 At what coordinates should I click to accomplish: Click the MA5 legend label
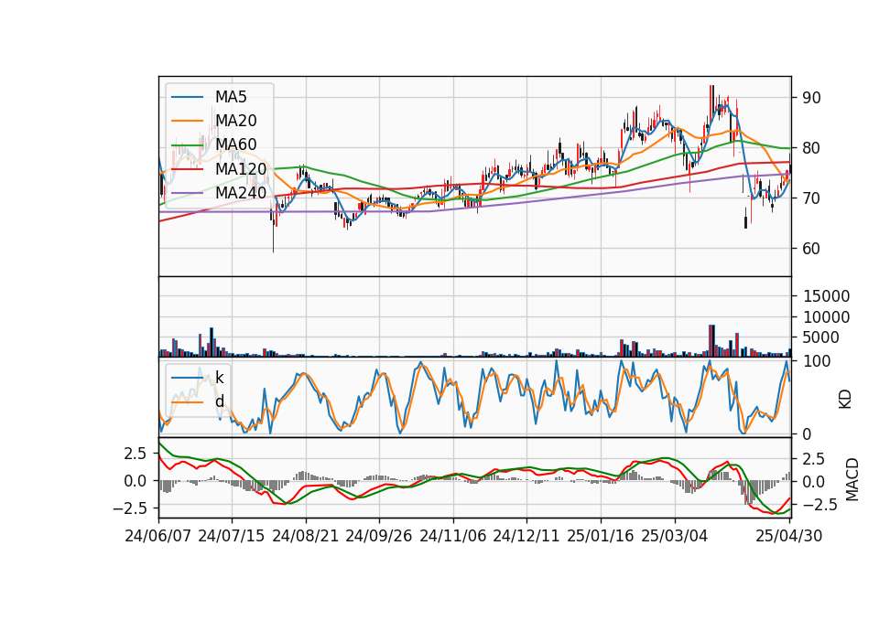231,97
